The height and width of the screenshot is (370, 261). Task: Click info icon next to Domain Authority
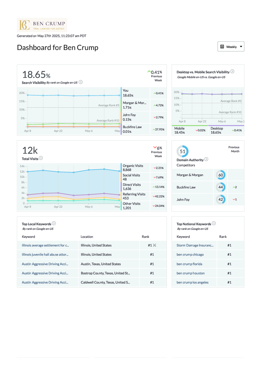[206, 159]
